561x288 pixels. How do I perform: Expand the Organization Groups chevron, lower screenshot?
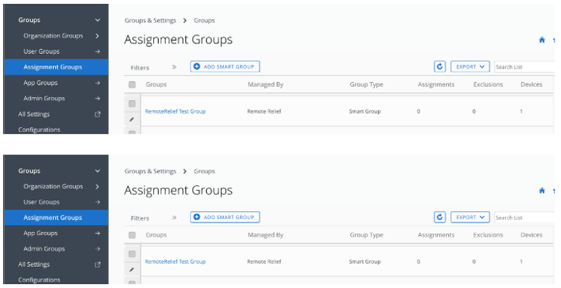(x=97, y=186)
